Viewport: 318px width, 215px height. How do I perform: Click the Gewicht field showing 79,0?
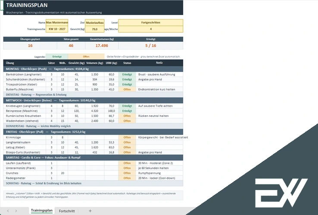(95, 29)
